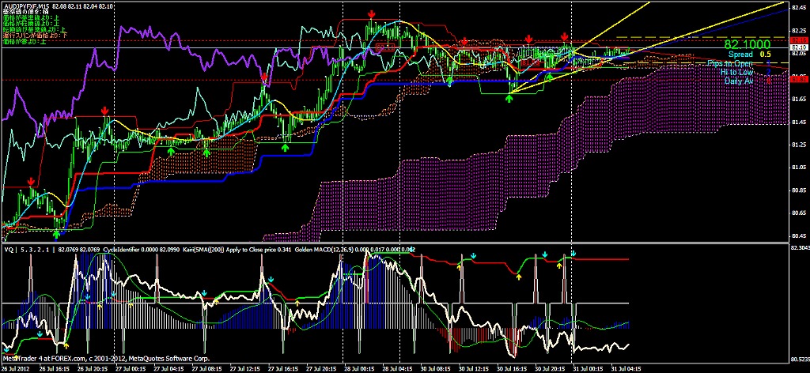Click the topmost red sell arrow on chart

(x=372, y=13)
